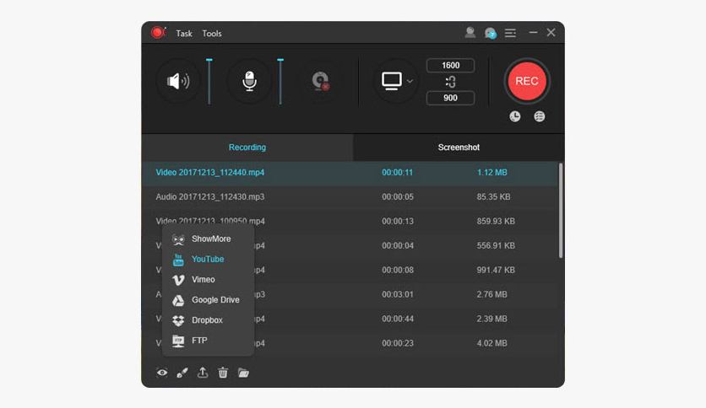
Task: Select full screen monitor recording mode
Action: [391, 81]
